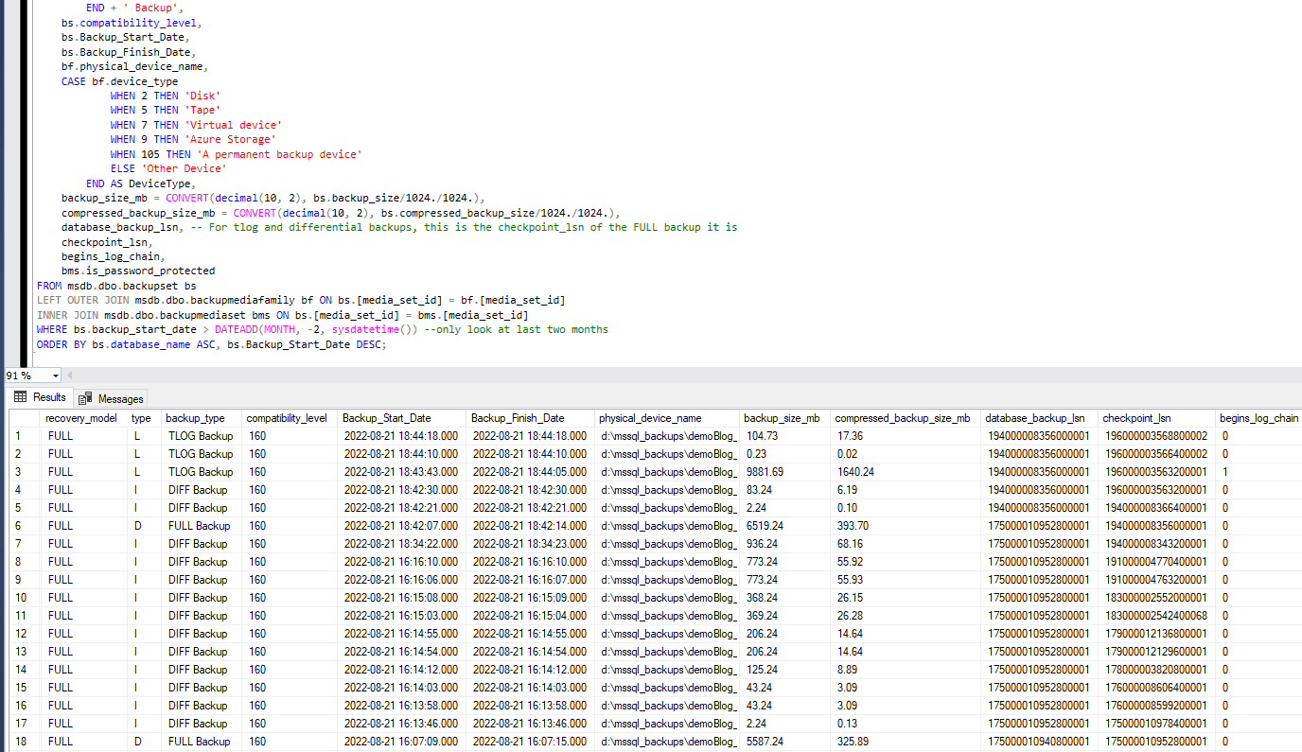The height and width of the screenshot is (752, 1302).
Task: Click the grid icon on the Results tab
Action: coord(19,396)
